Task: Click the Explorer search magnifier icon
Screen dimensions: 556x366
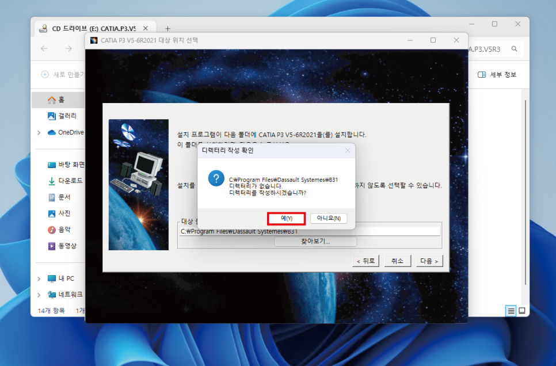Action: tap(514, 49)
